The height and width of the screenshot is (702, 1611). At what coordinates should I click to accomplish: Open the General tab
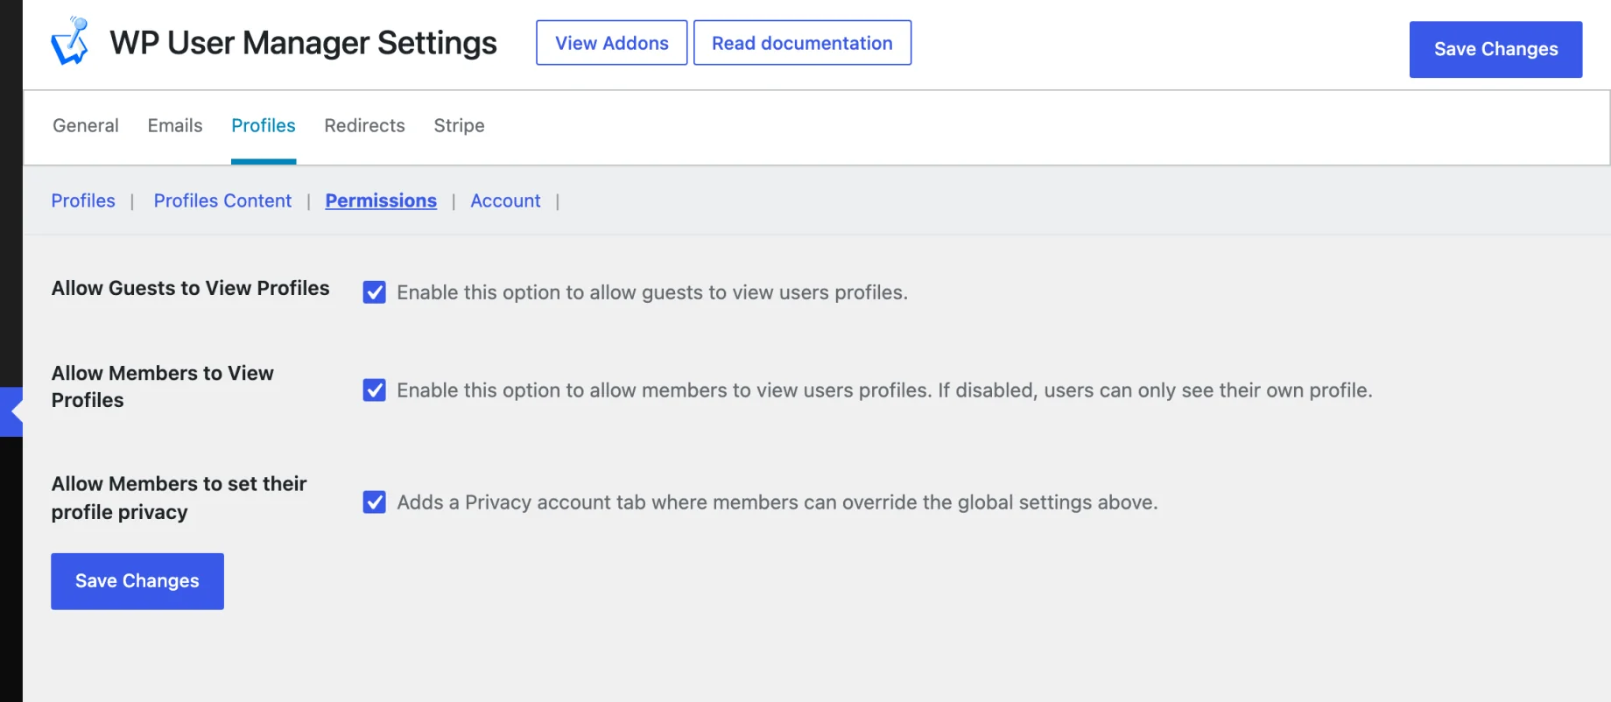point(86,126)
